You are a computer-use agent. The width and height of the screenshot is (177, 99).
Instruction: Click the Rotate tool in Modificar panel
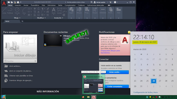click(x=39, y=9)
